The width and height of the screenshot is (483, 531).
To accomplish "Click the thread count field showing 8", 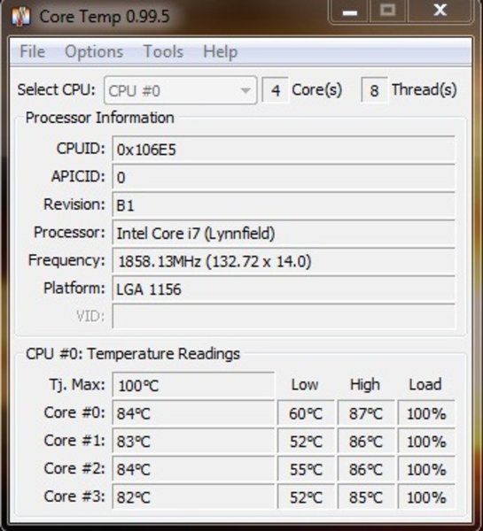I will (374, 90).
